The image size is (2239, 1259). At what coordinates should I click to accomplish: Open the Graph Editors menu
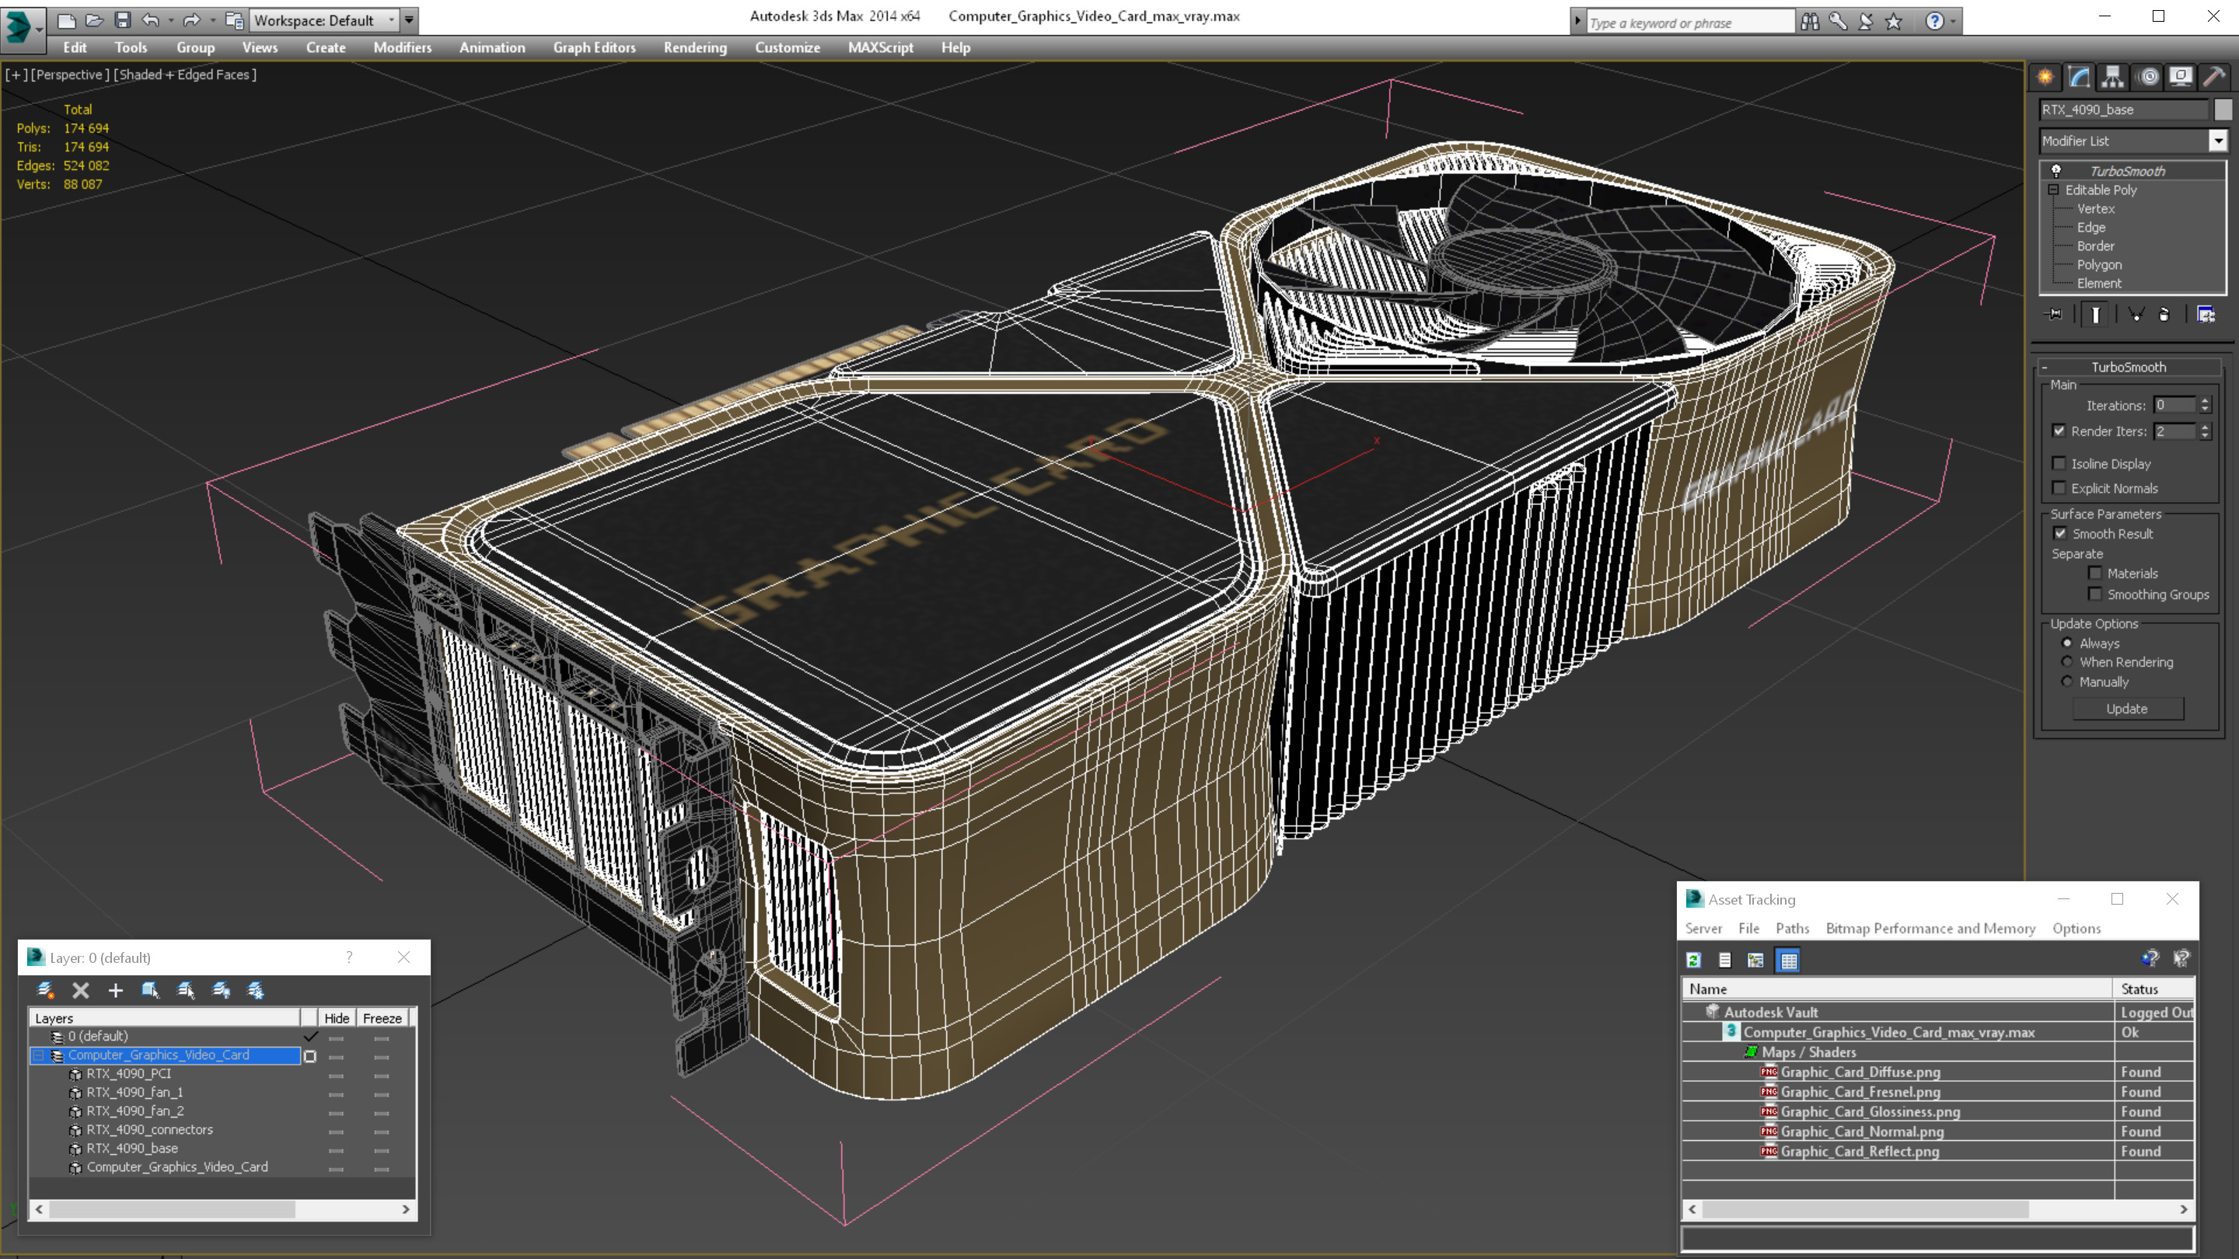pyautogui.click(x=595, y=47)
